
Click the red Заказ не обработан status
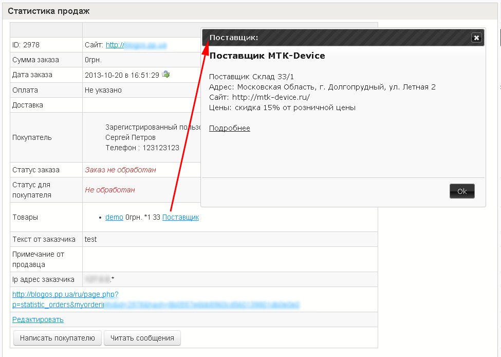tap(120, 170)
